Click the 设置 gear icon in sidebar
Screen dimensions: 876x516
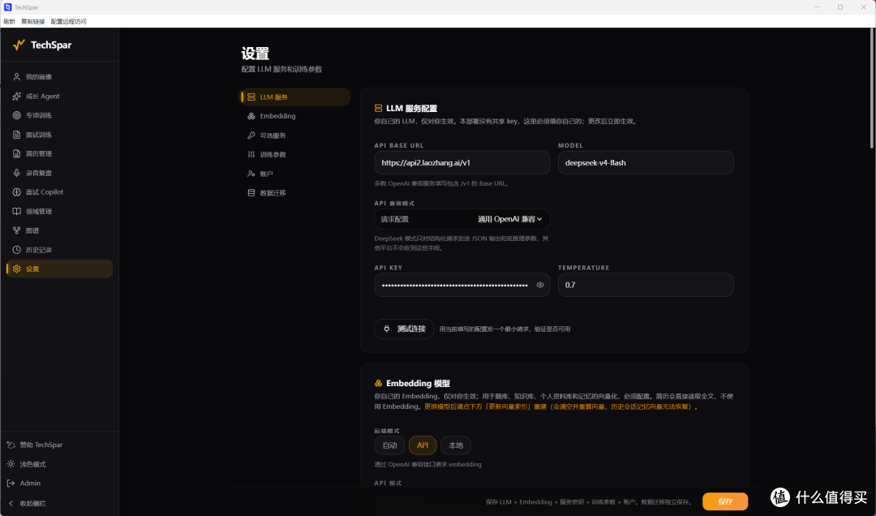[17, 269]
